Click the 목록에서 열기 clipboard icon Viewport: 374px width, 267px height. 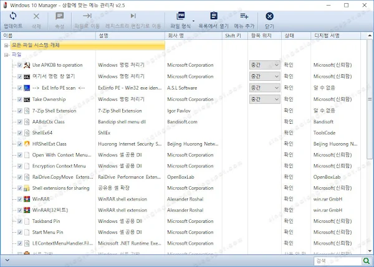[x=214, y=16]
